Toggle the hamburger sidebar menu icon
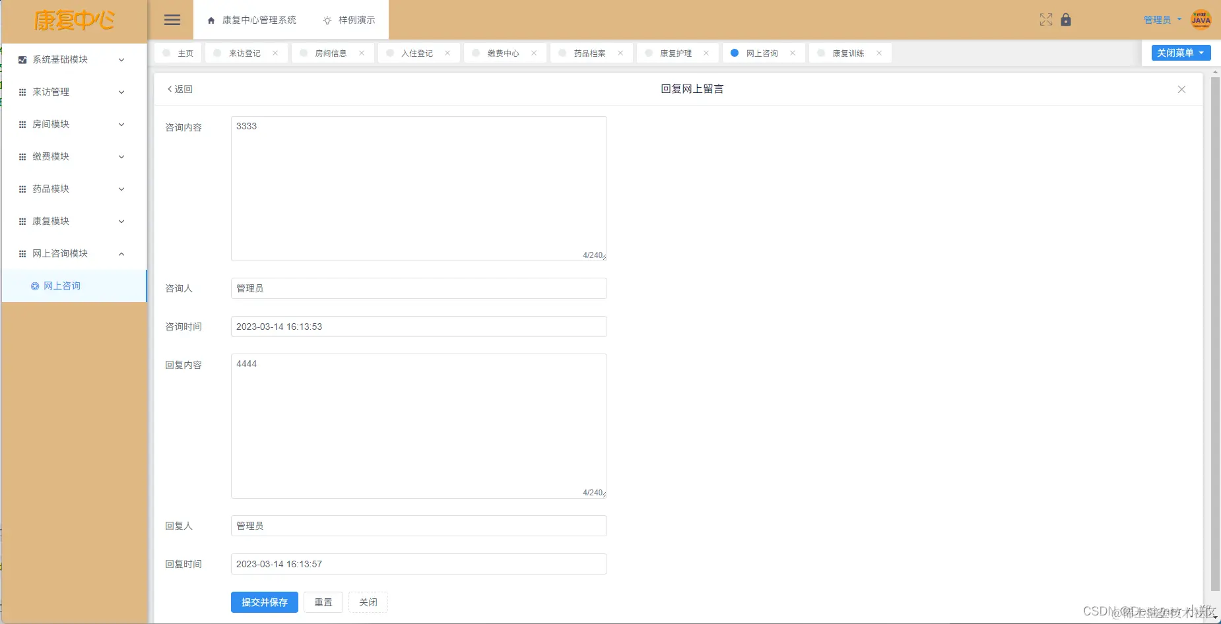This screenshot has height=624, width=1221. click(172, 20)
